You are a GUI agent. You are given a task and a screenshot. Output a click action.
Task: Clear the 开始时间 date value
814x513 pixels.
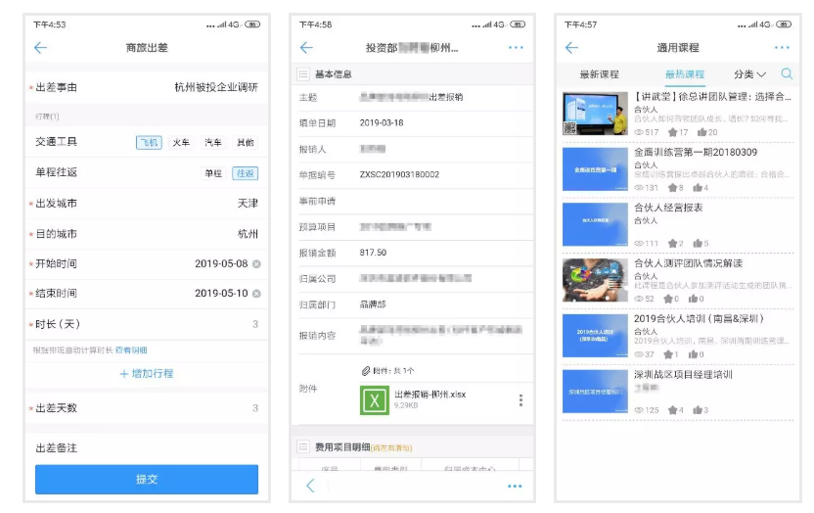pos(256,264)
